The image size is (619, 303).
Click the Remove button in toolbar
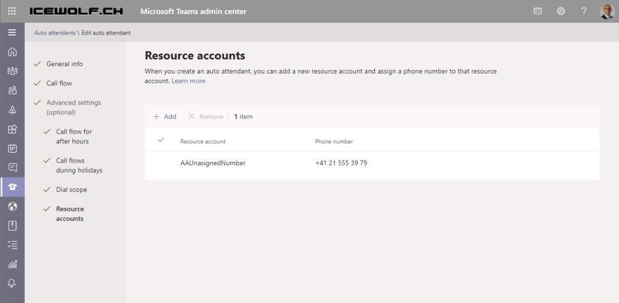point(206,116)
